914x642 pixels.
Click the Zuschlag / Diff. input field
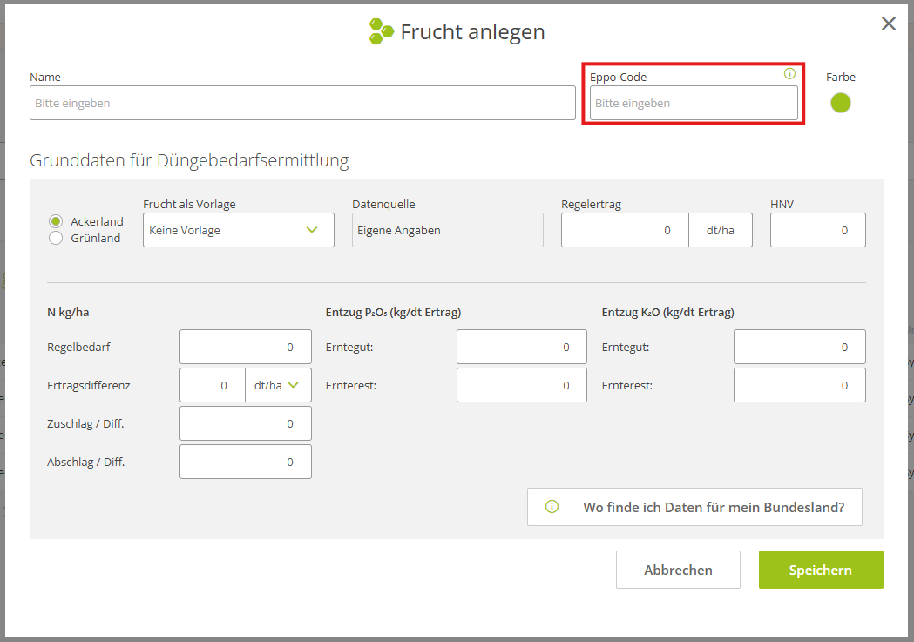click(x=245, y=423)
